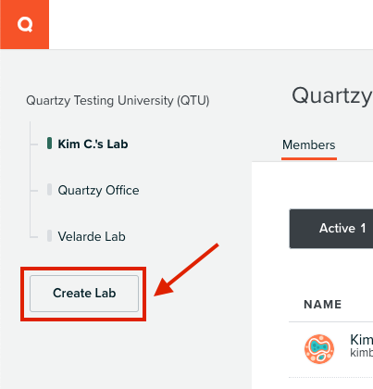The height and width of the screenshot is (389, 373).
Task: Click gray indicator beside Velarde Lab
Action: [49, 236]
